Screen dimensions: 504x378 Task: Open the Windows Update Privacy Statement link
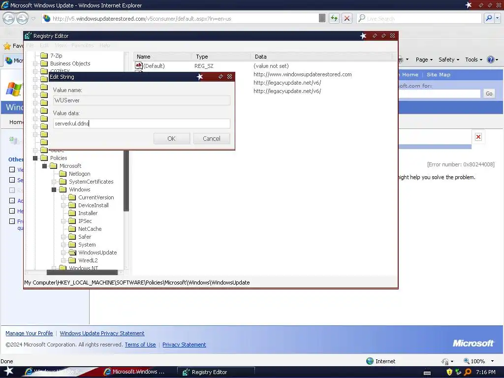(102, 333)
